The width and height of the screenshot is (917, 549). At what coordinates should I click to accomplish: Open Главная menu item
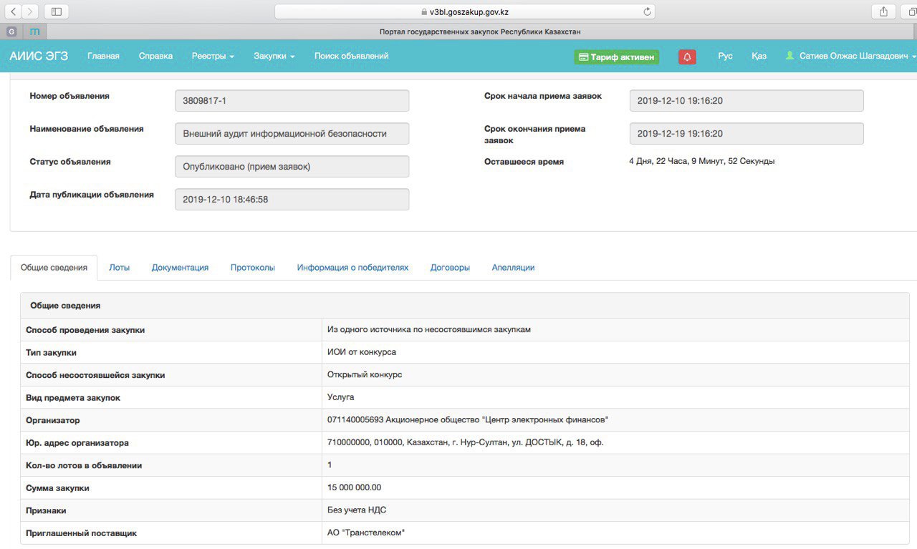(x=103, y=56)
